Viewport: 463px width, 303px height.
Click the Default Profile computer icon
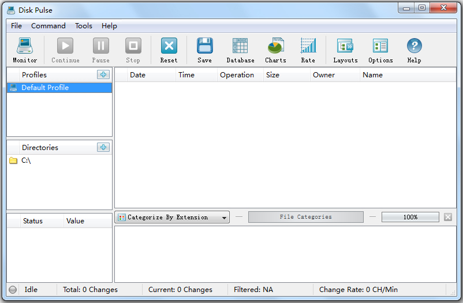13,87
